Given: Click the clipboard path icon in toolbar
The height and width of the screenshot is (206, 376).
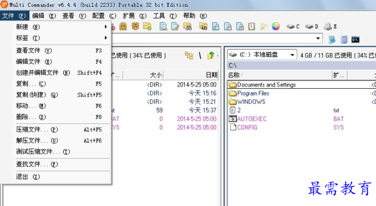Looking at the screenshot, I should (x=251, y=26).
